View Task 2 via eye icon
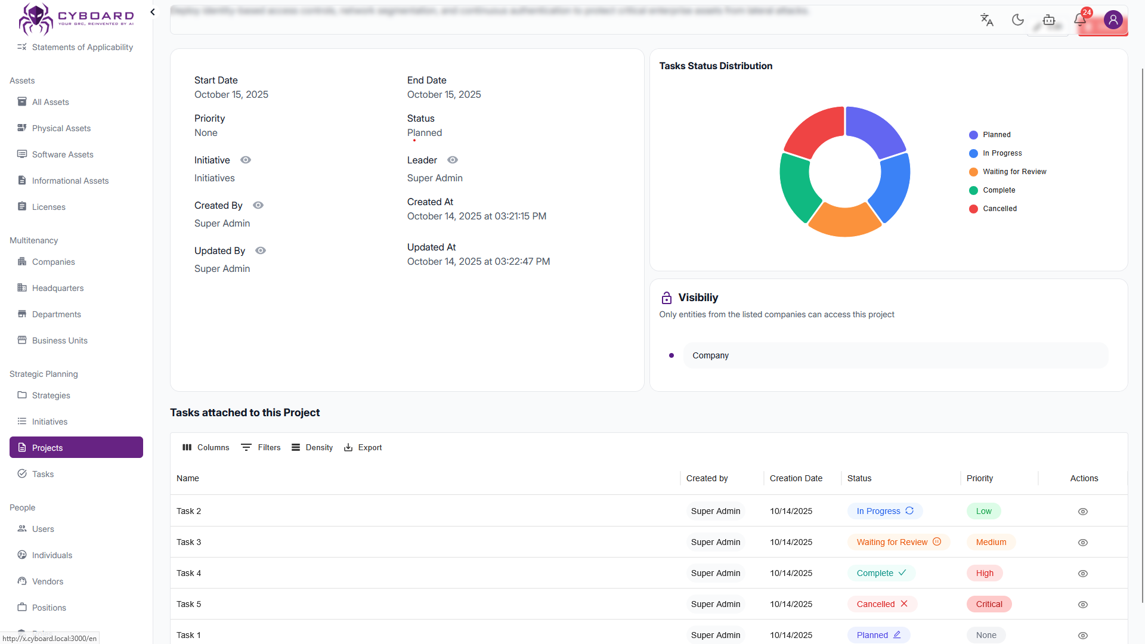1145x644 pixels. (x=1083, y=512)
